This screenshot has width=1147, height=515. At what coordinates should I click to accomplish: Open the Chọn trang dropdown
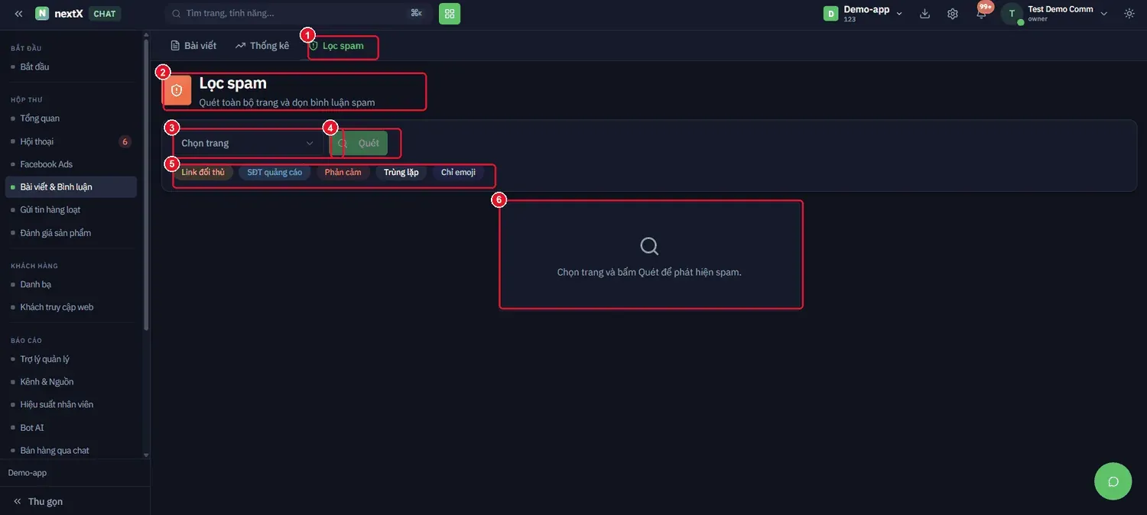248,143
